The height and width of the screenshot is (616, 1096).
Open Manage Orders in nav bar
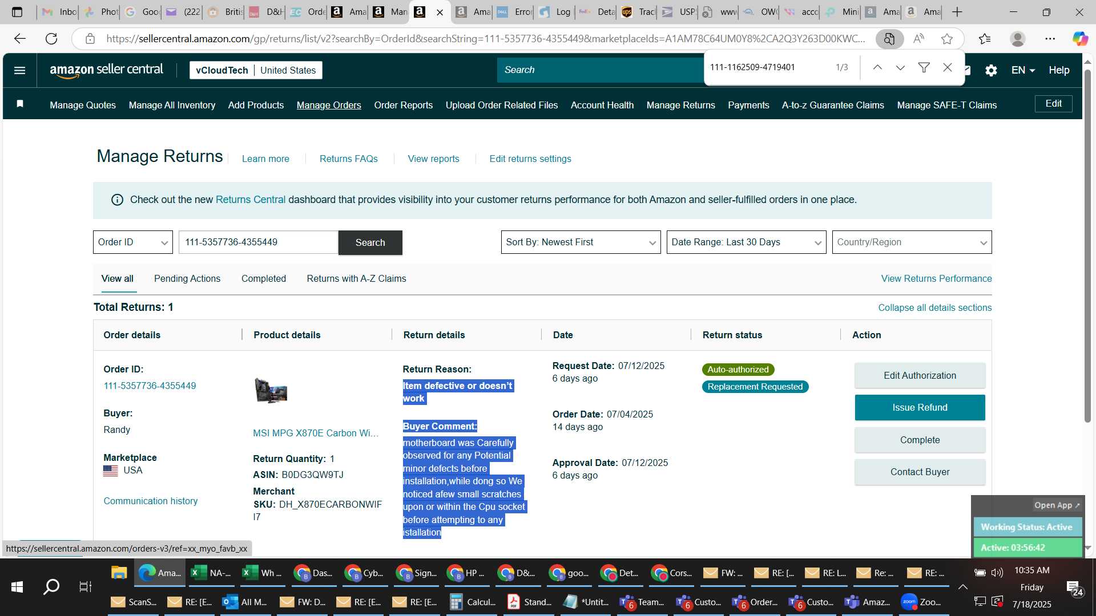(329, 105)
